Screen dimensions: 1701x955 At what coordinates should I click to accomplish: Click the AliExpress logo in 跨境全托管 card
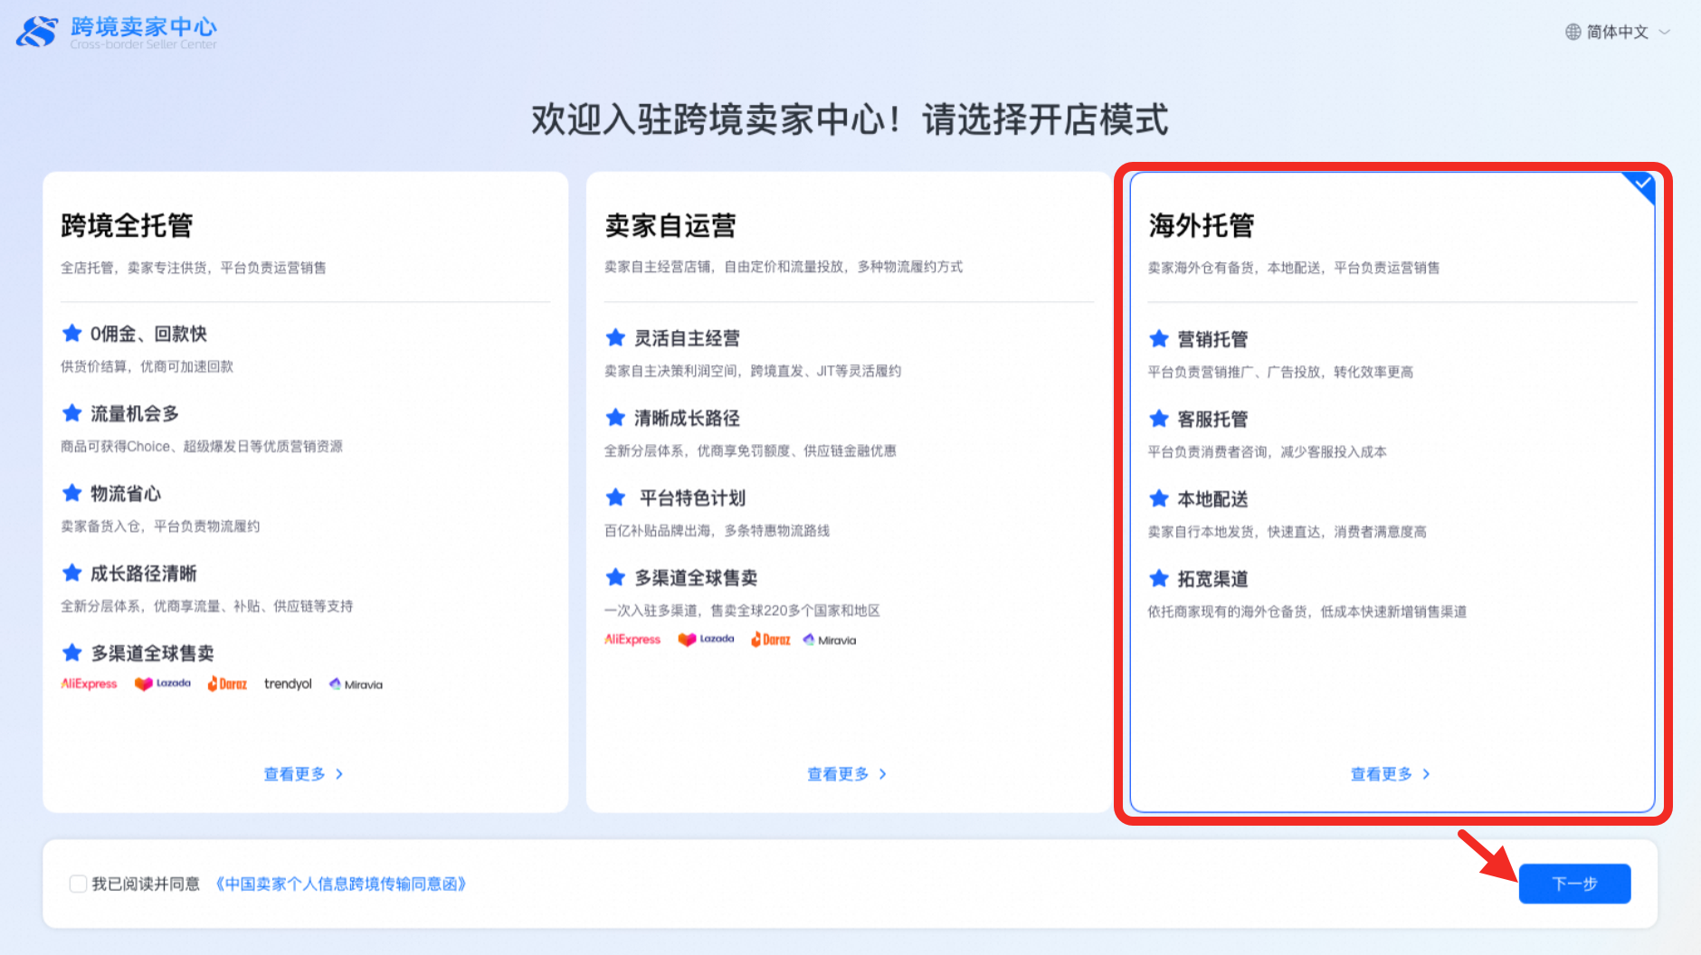click(89, 684)
